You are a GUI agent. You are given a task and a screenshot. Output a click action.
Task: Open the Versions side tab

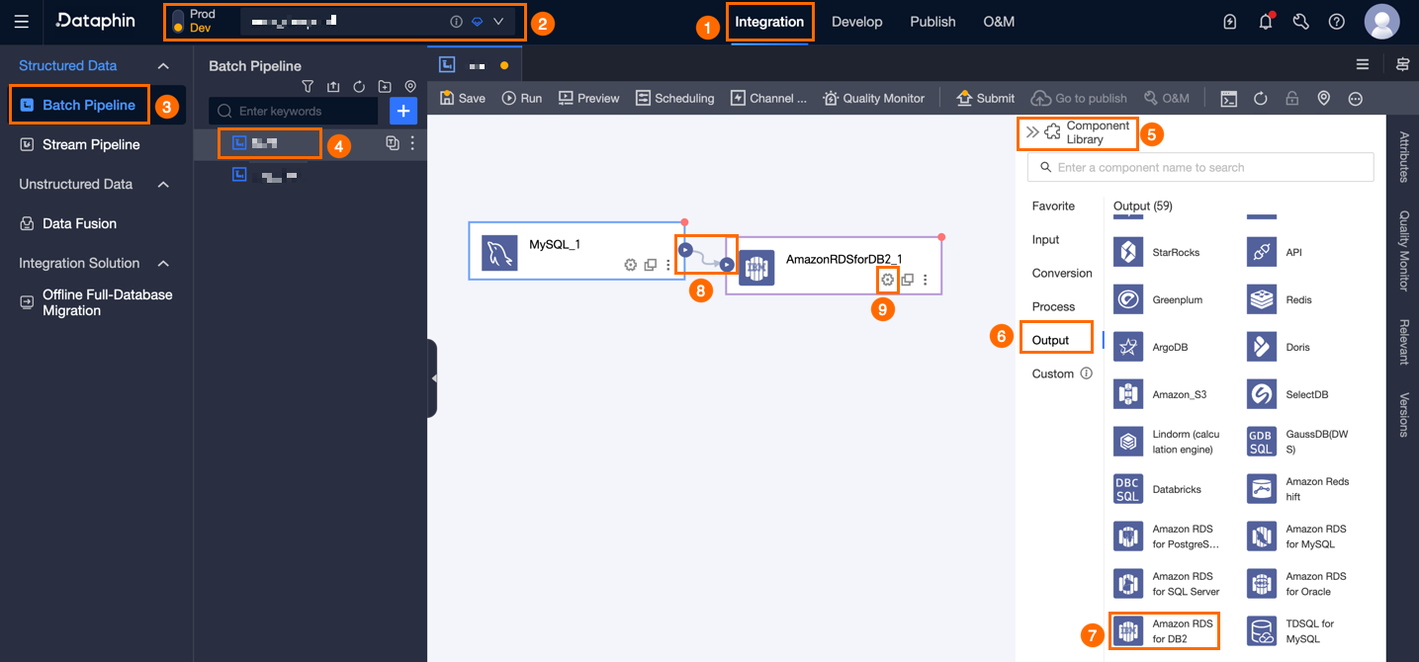coord(1403,414)
